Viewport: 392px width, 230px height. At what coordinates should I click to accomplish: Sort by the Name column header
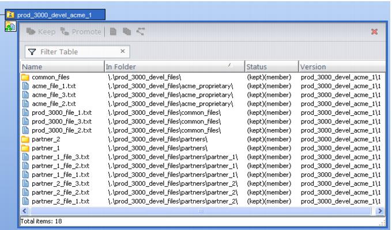point(62,67)
